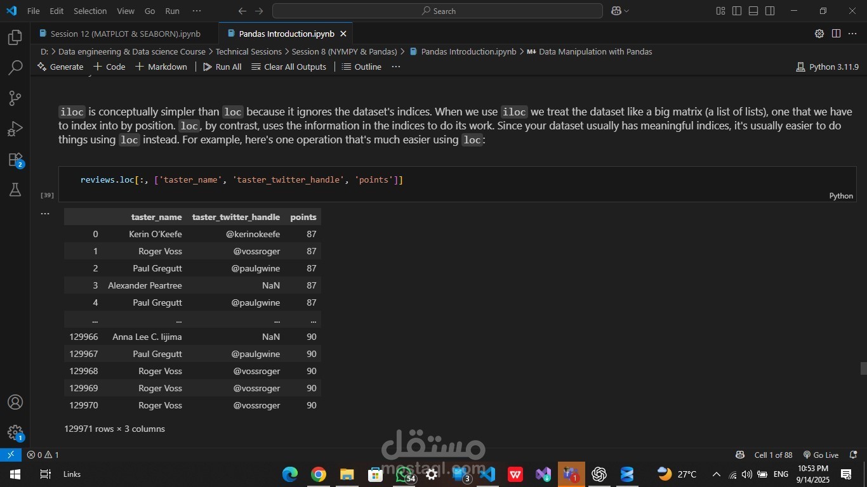The width and height of the screenshot is (867, 487).
Task: Click Clear All Outputs button
Action: 289,67
